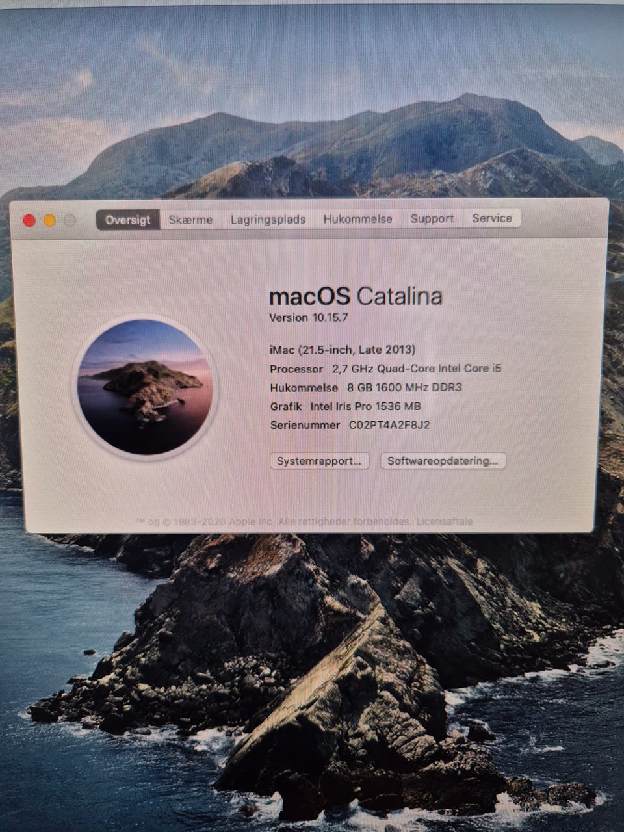Click the Grafik Intel Iris Pro line

[x=345, y=406]
